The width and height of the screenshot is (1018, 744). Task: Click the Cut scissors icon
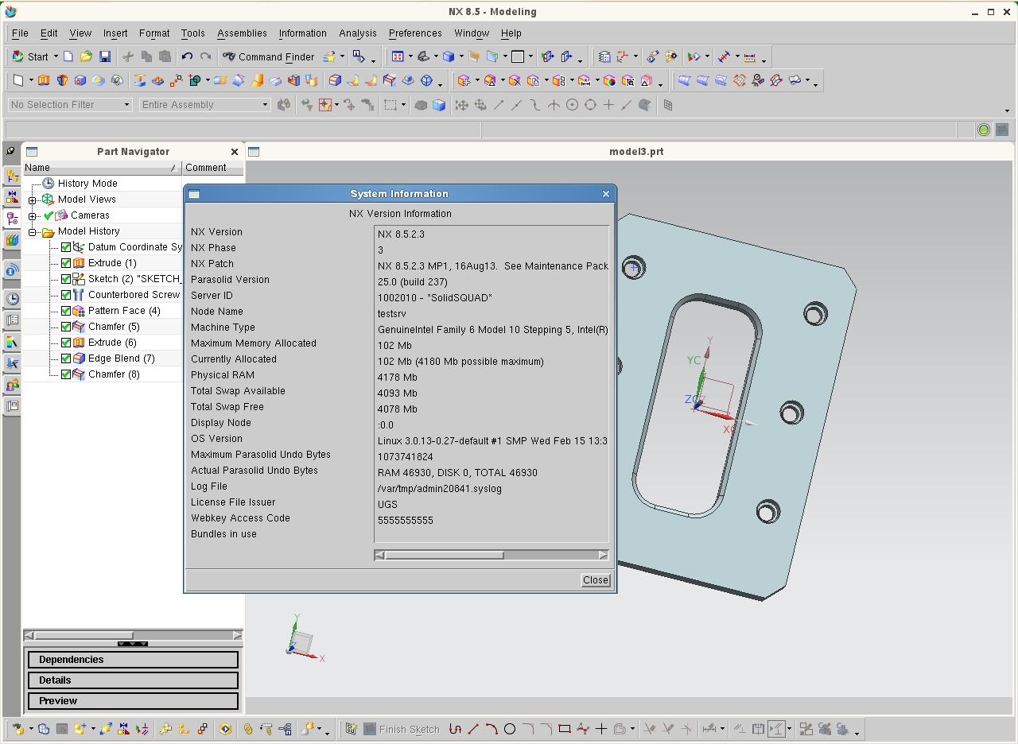pyautogui.click(x=127, y=56)
